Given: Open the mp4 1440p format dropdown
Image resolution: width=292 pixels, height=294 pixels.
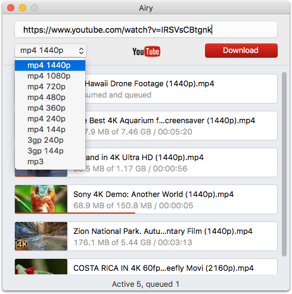Looking at the screenshot, I should point(51,51).
